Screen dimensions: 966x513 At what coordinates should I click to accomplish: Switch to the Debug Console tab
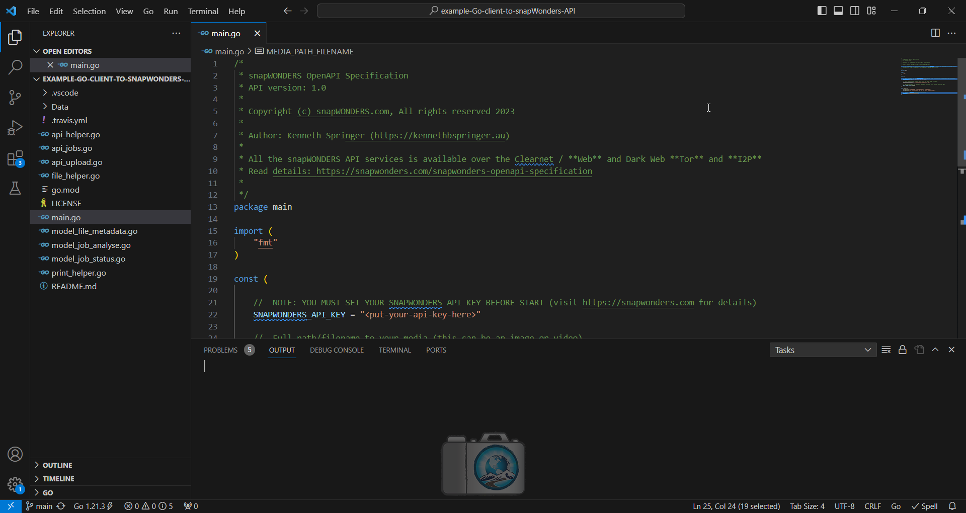coord(336,350)
